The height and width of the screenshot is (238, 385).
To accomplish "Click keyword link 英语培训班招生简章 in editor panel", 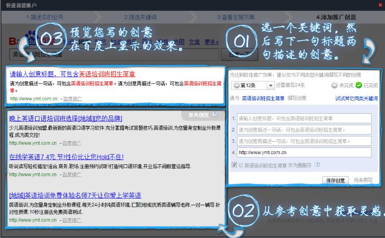I will point(263,98).
